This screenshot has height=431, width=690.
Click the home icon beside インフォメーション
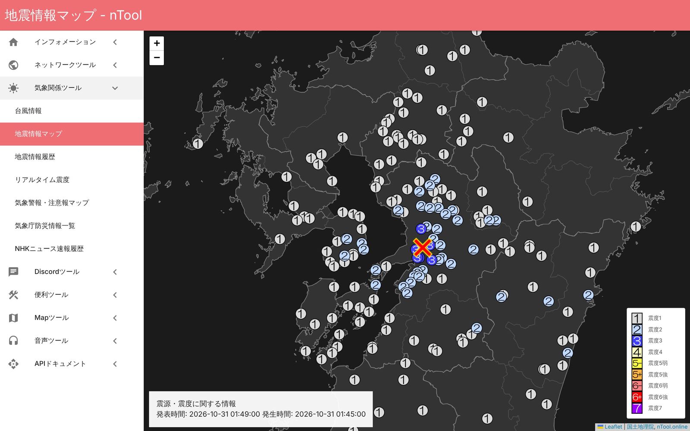pos(13,42)
